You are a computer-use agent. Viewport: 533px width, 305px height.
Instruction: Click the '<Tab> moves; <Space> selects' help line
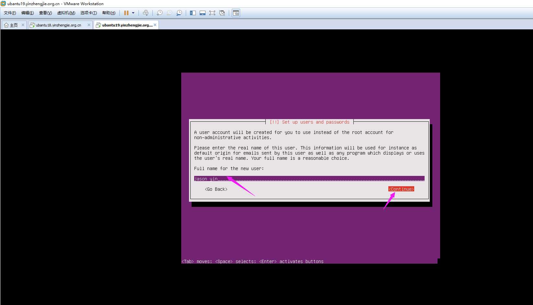(252, 261)
